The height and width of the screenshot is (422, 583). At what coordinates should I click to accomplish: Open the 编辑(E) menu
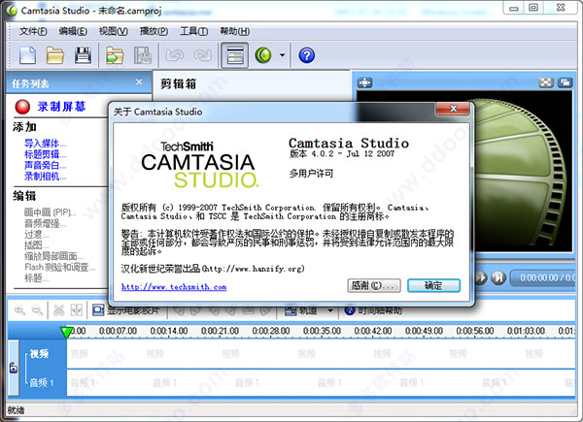(73, 31)
